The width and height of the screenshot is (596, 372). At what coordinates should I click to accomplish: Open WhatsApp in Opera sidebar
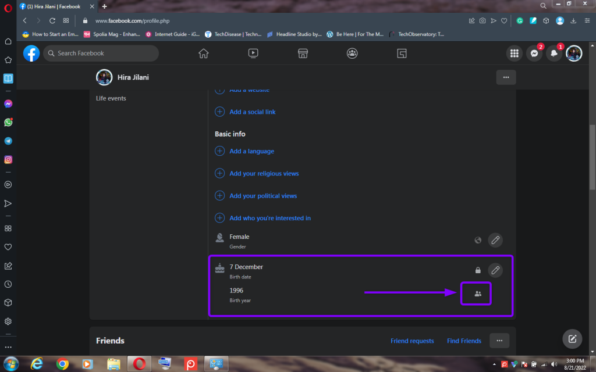8,123
